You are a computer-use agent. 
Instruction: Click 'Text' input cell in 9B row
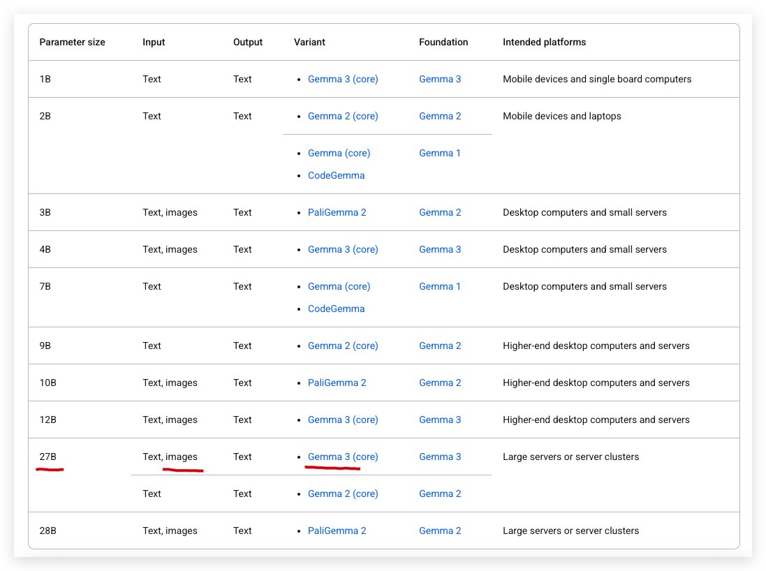152,346
